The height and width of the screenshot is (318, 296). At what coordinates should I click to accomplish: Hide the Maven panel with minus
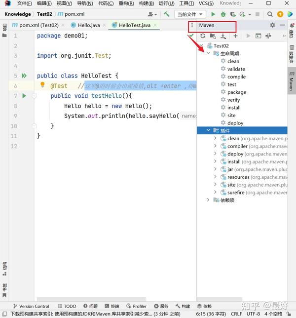[x=282, y=25]
